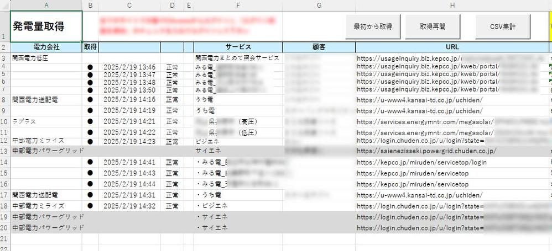Select the (低圧) service cell in row 11
The image size is (552, 251).
pos(238,132)
